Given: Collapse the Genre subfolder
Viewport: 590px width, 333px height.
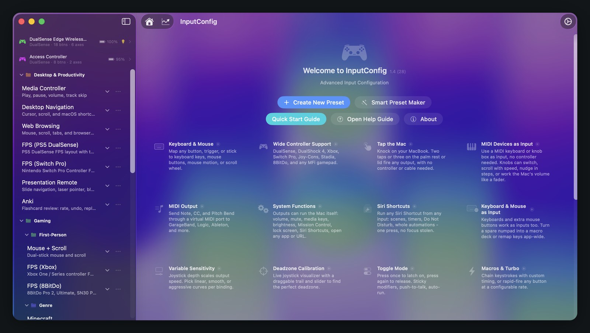Looking at the screenshot, I should click(x=27, y=305).
